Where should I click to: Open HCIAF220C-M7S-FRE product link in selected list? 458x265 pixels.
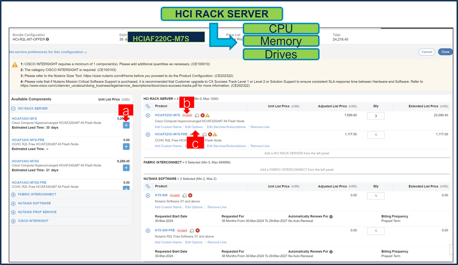click(171, 134)
